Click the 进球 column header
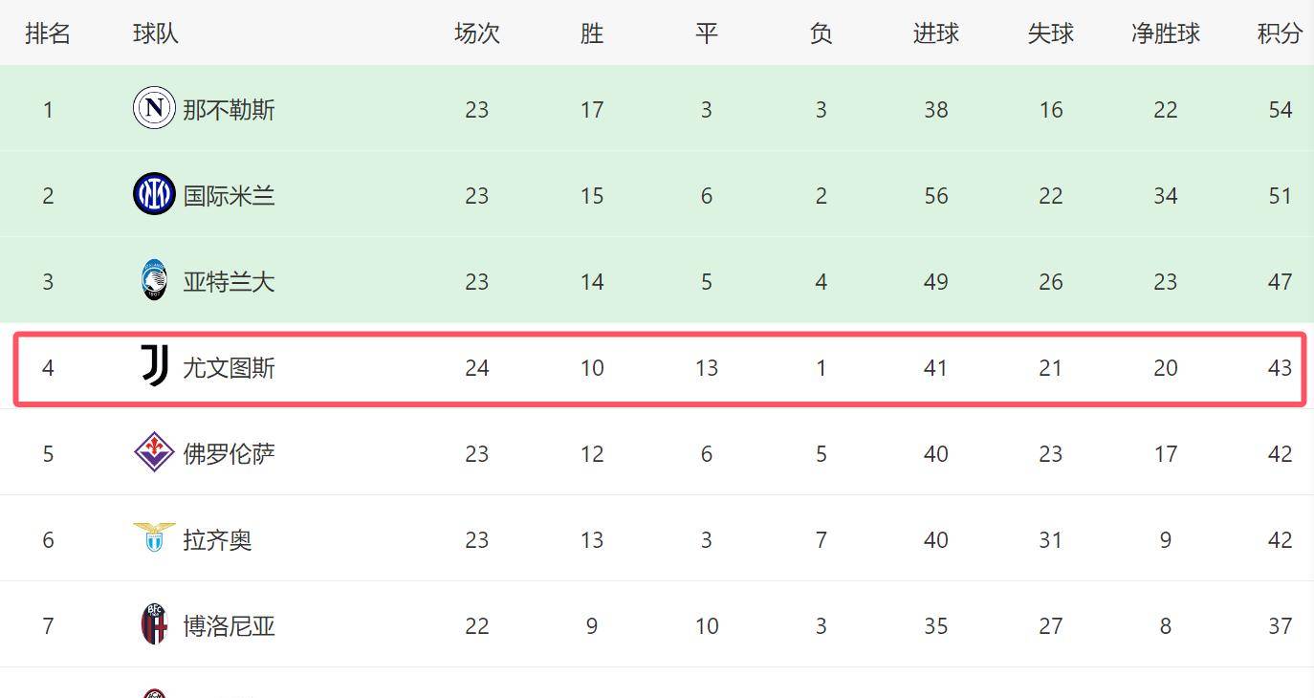The image size is (1314, 698). (x=935, y=33)
